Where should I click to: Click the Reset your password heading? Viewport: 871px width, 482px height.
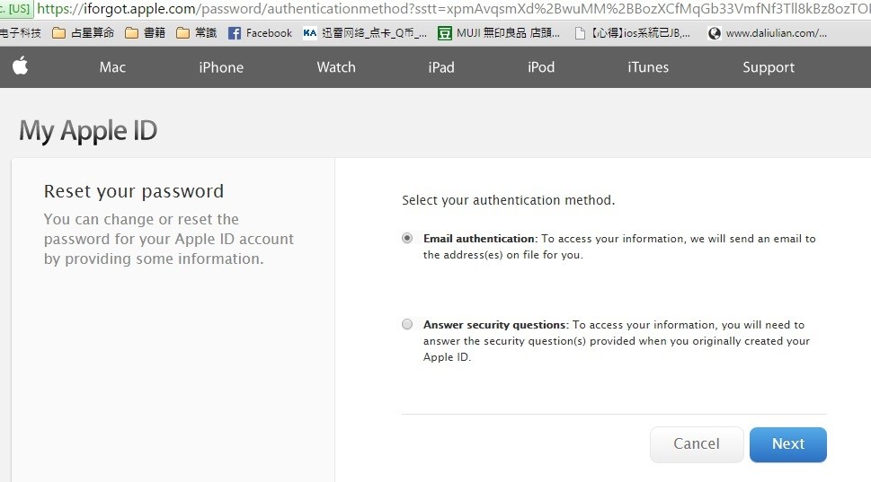tap(134, 191)
